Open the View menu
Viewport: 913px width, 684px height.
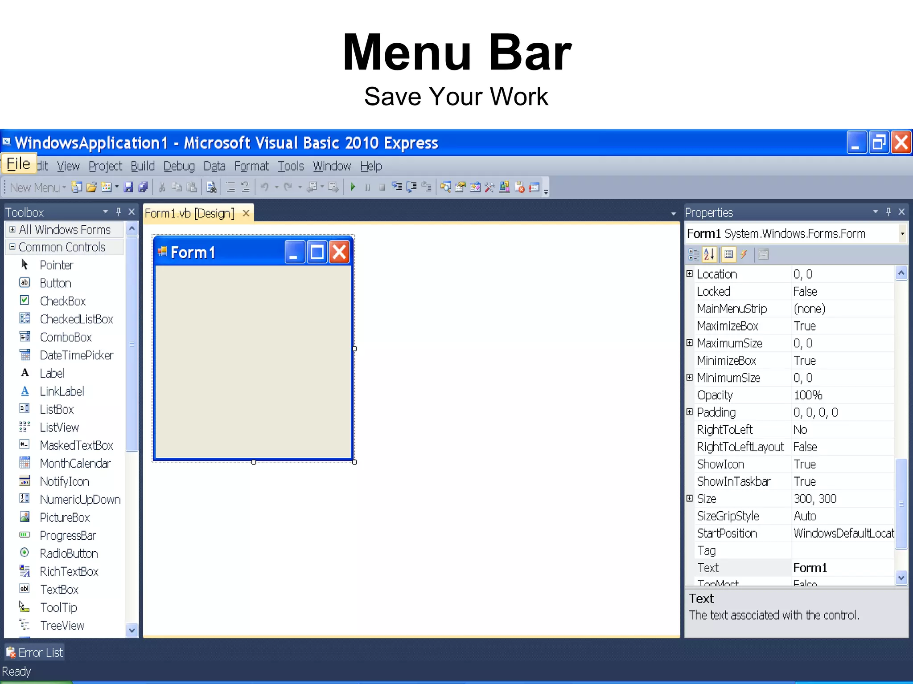tap(68, 166)
